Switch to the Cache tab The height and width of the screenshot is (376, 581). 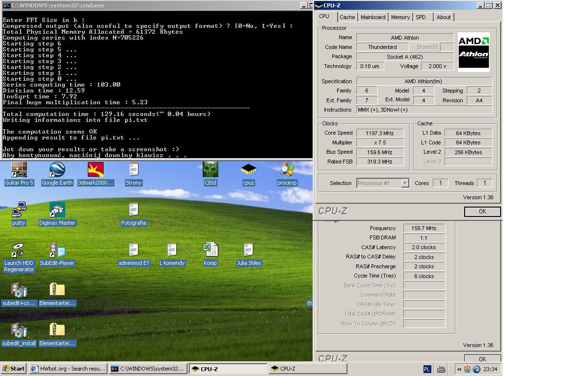tap(347, 17)
